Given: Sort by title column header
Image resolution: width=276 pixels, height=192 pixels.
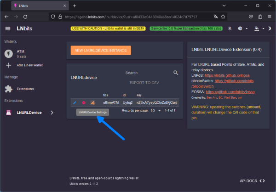Looking at the screenshot, I should tap(106, 95).
